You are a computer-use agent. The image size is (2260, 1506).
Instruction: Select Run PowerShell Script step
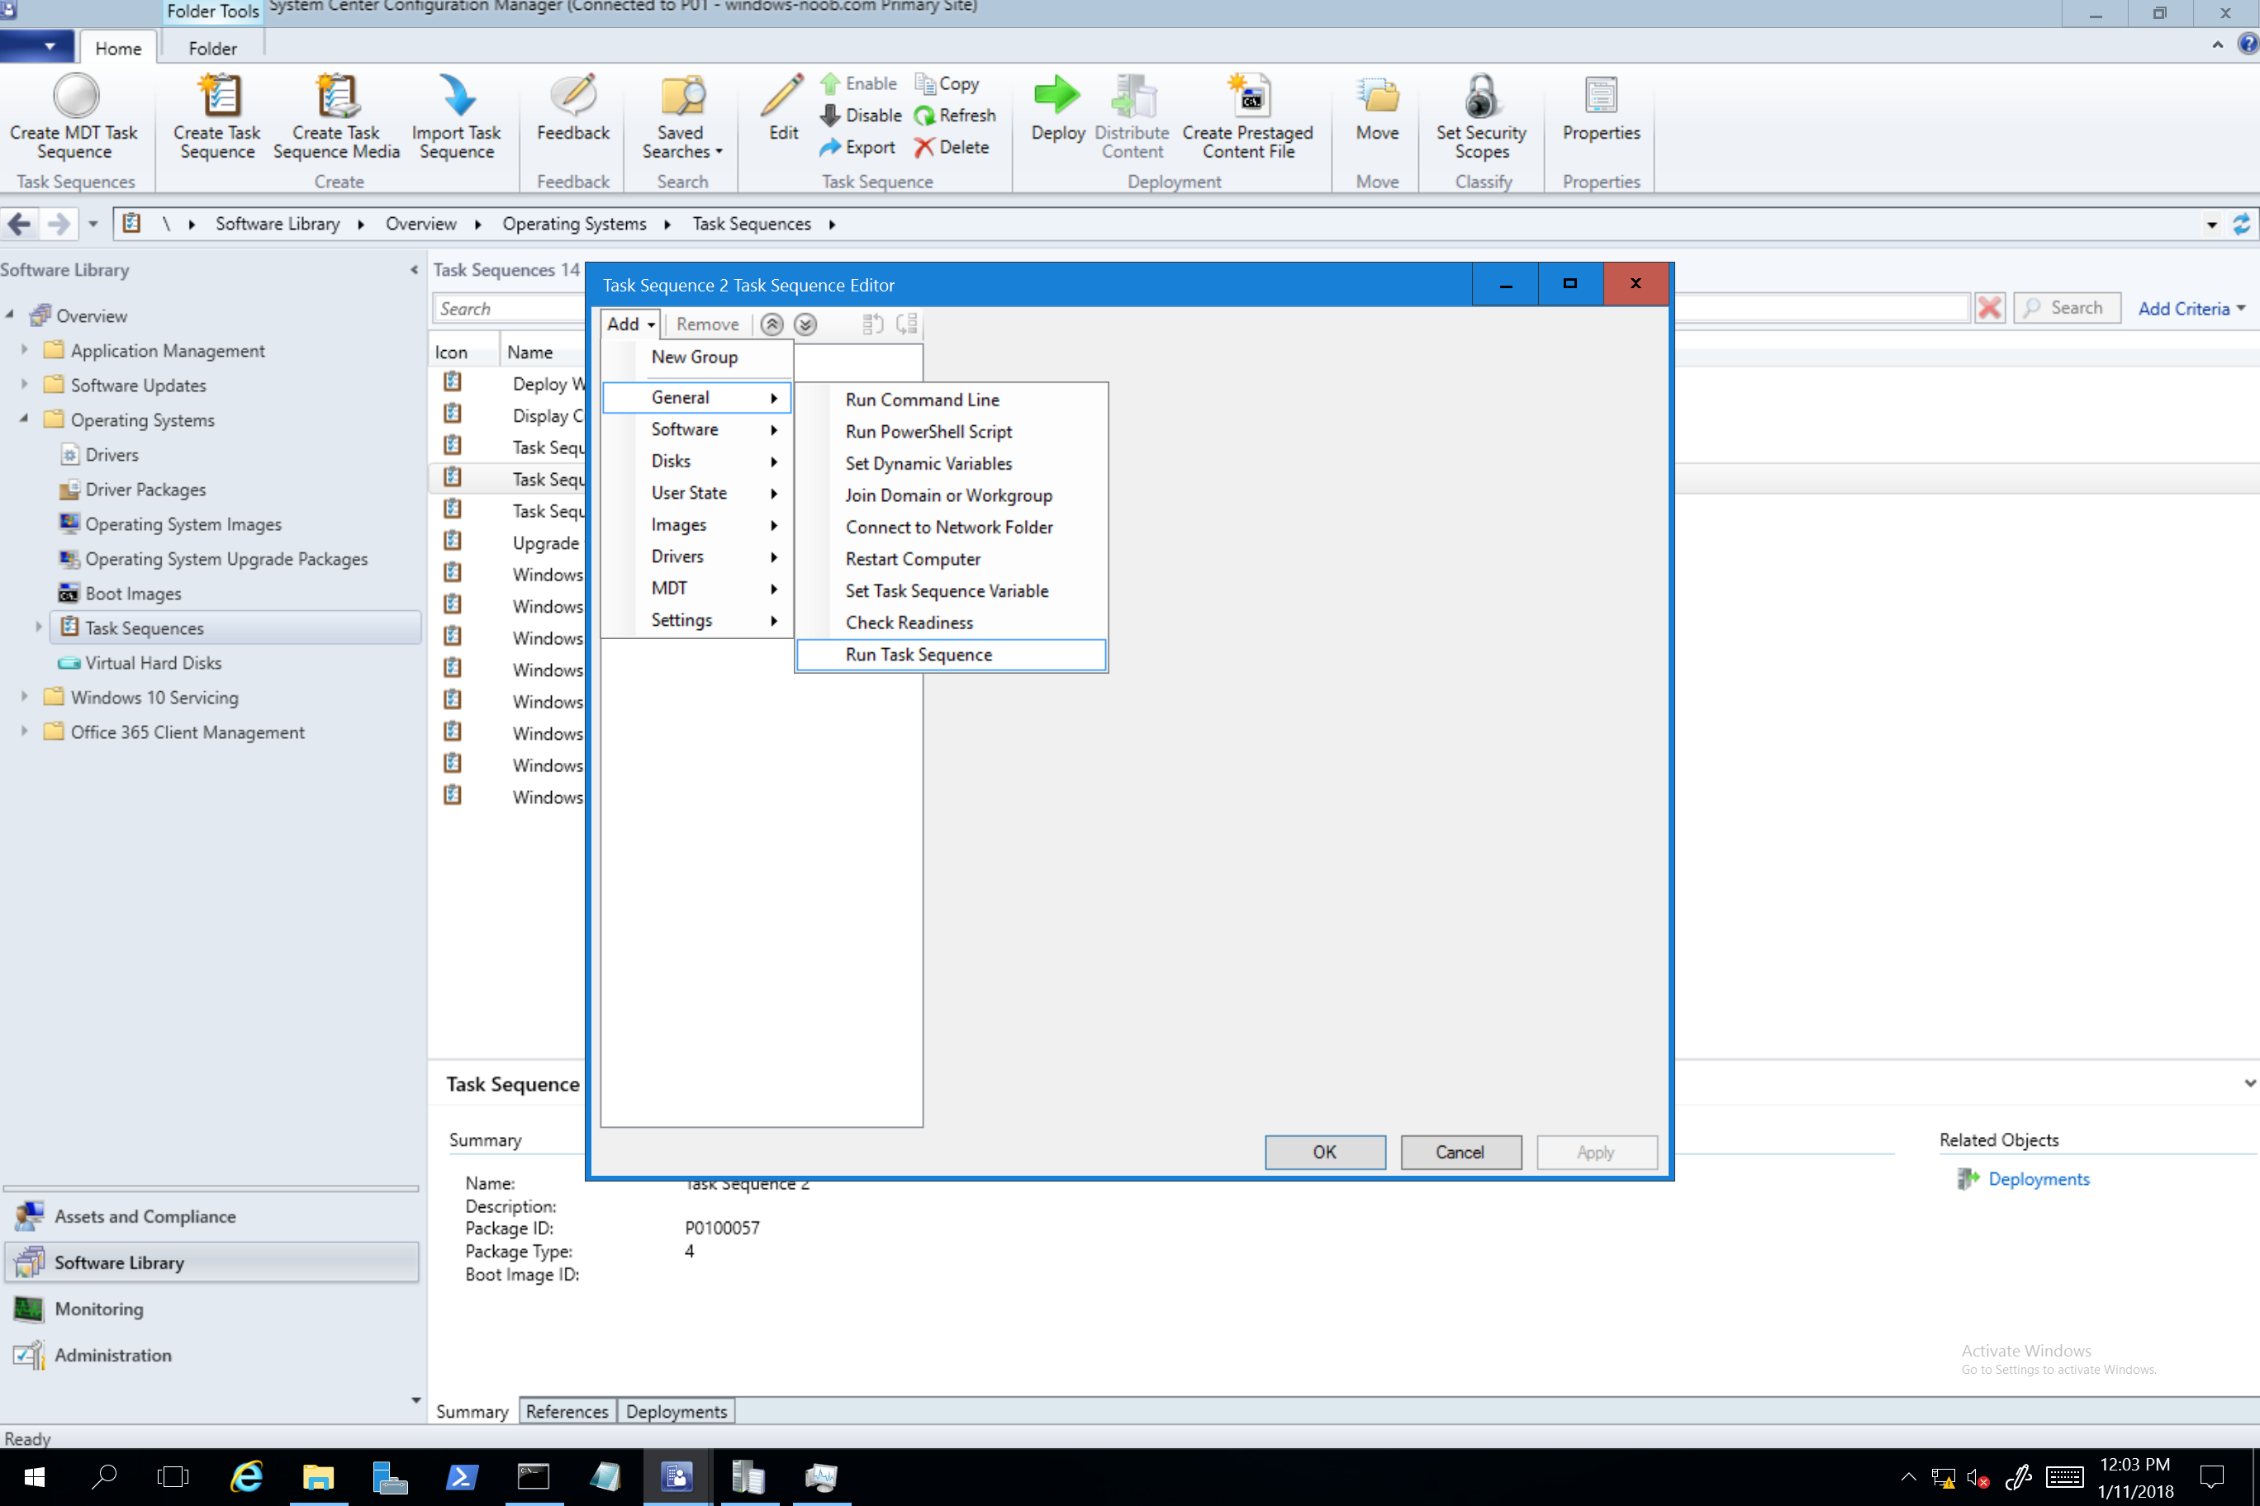click(x=950, y=431)
